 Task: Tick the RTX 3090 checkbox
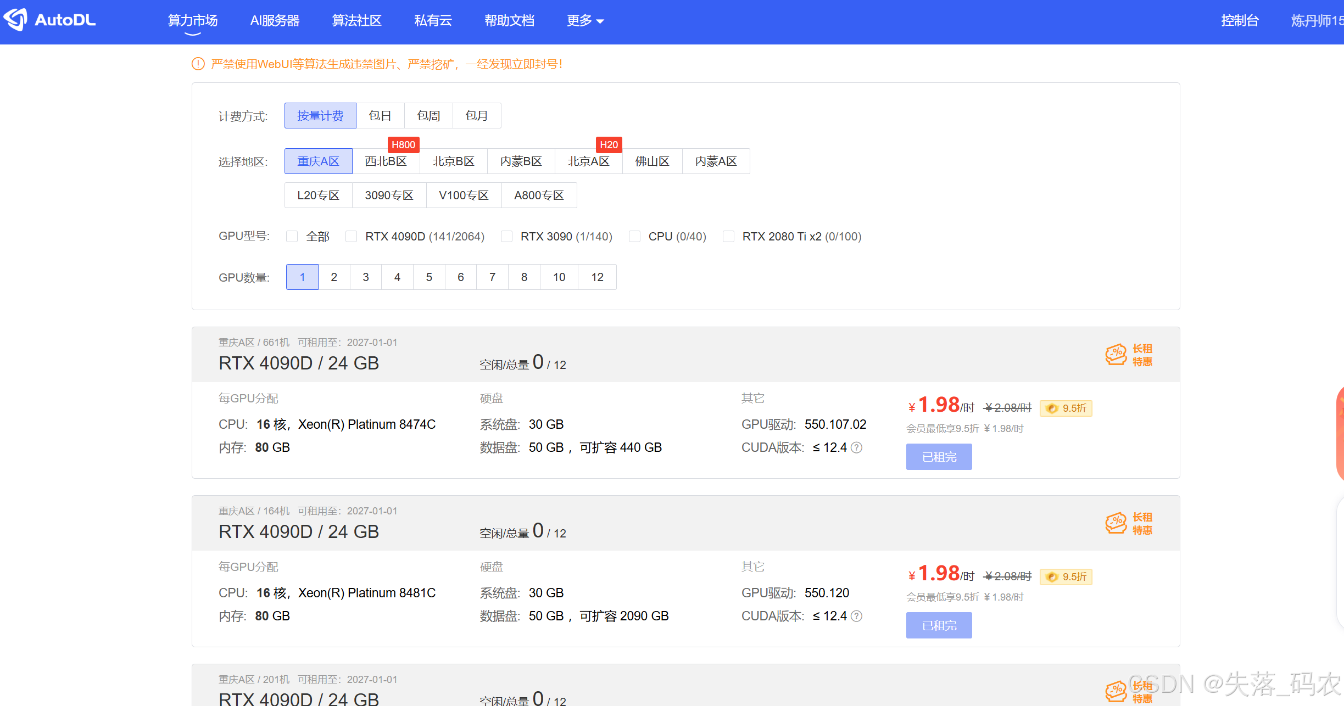(x=507, y=237)
